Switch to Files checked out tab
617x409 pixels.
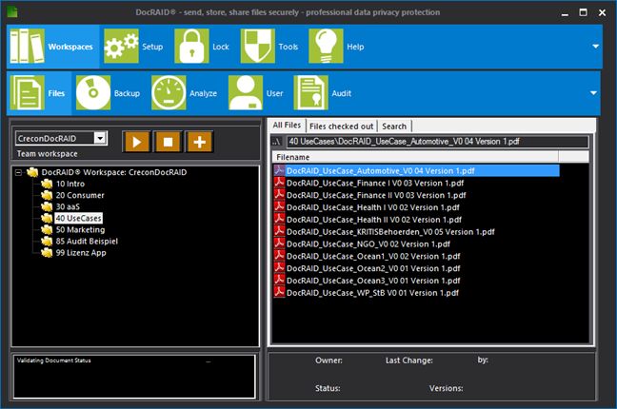click(x=341, y=127)
